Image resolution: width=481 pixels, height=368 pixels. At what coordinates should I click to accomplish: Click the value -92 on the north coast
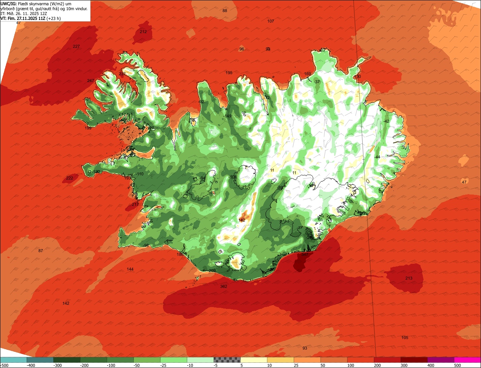(201, 102)
